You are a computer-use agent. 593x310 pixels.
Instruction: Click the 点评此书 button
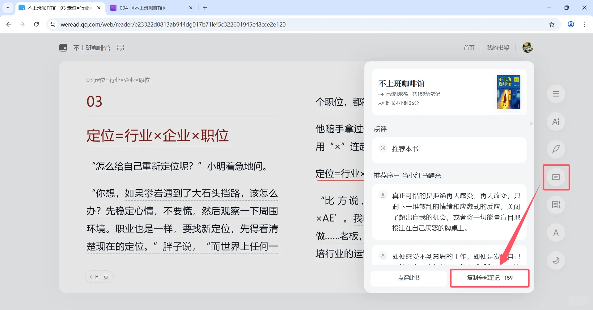(x=409, y=278)
